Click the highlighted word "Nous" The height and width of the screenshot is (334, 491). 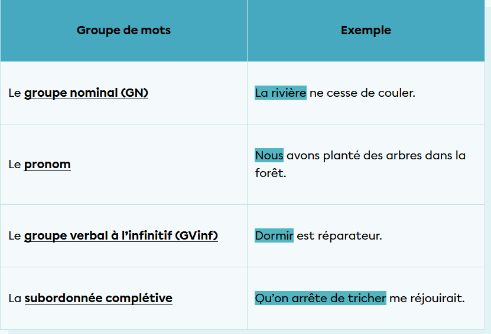[269, 156]
